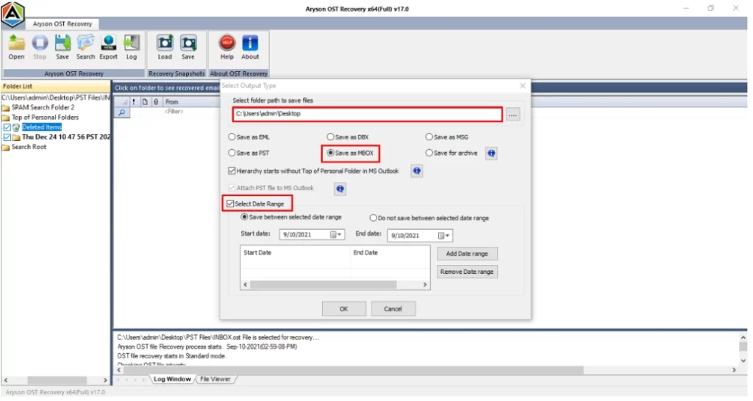Click the Save icon in OST Recovery group
The width and height of the screenshot is (753, 401).
pyautogui.click(x=63, y=47)
